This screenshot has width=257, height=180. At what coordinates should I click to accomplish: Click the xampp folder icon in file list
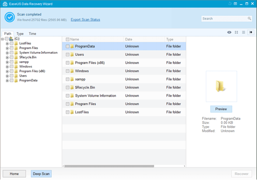[x=72, y=79]
